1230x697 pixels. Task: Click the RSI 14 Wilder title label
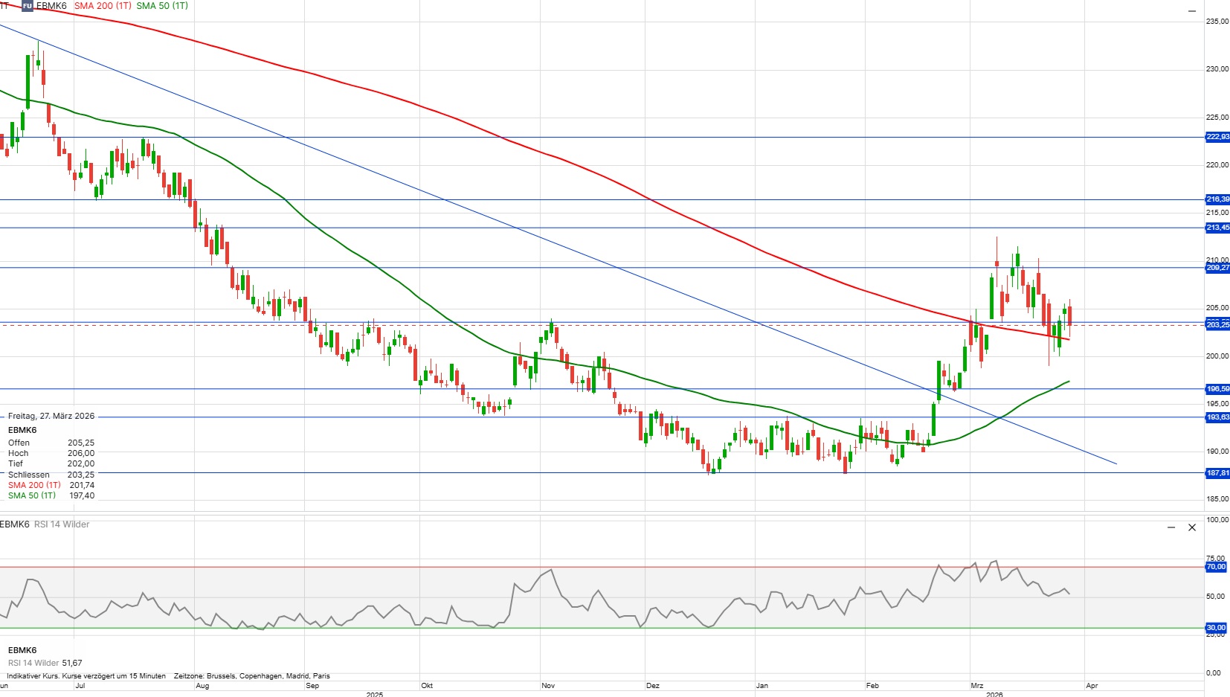click(x=62, y=524)
